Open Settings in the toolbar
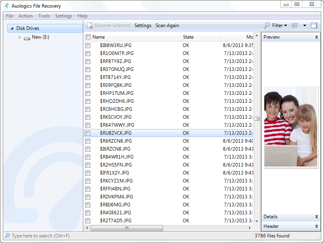This screenshot has width=324, height=243. click(x=143, y=25)
